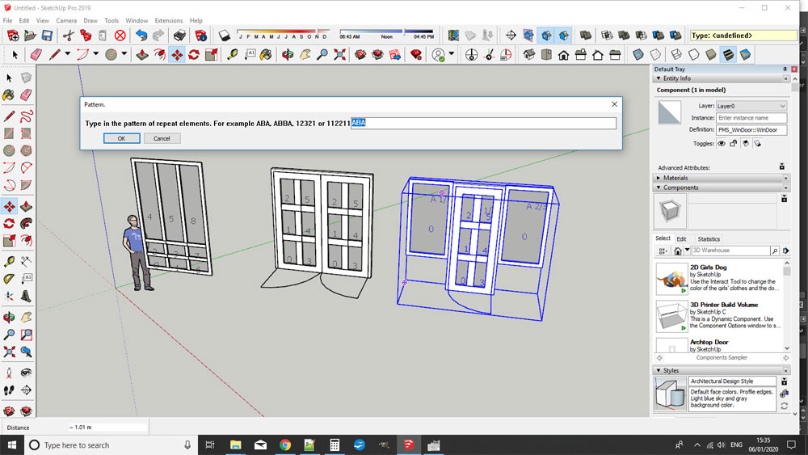
Task: Collapse the Entity Info panel
Action: click(675, 78)
